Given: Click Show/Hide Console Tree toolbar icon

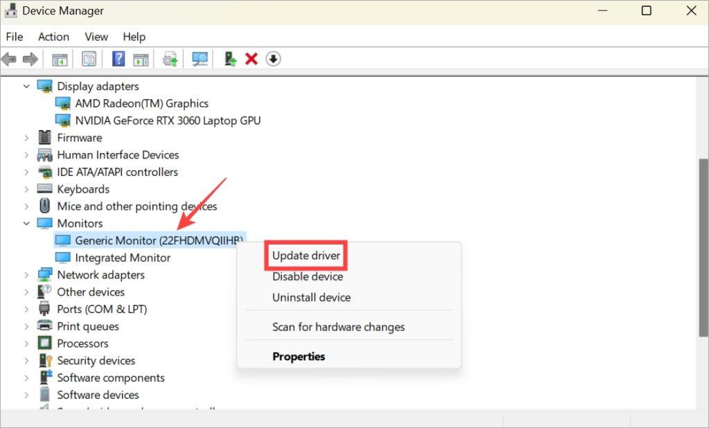Looking at the screenshot, I should pyautogui.click(x=60, y=60).
